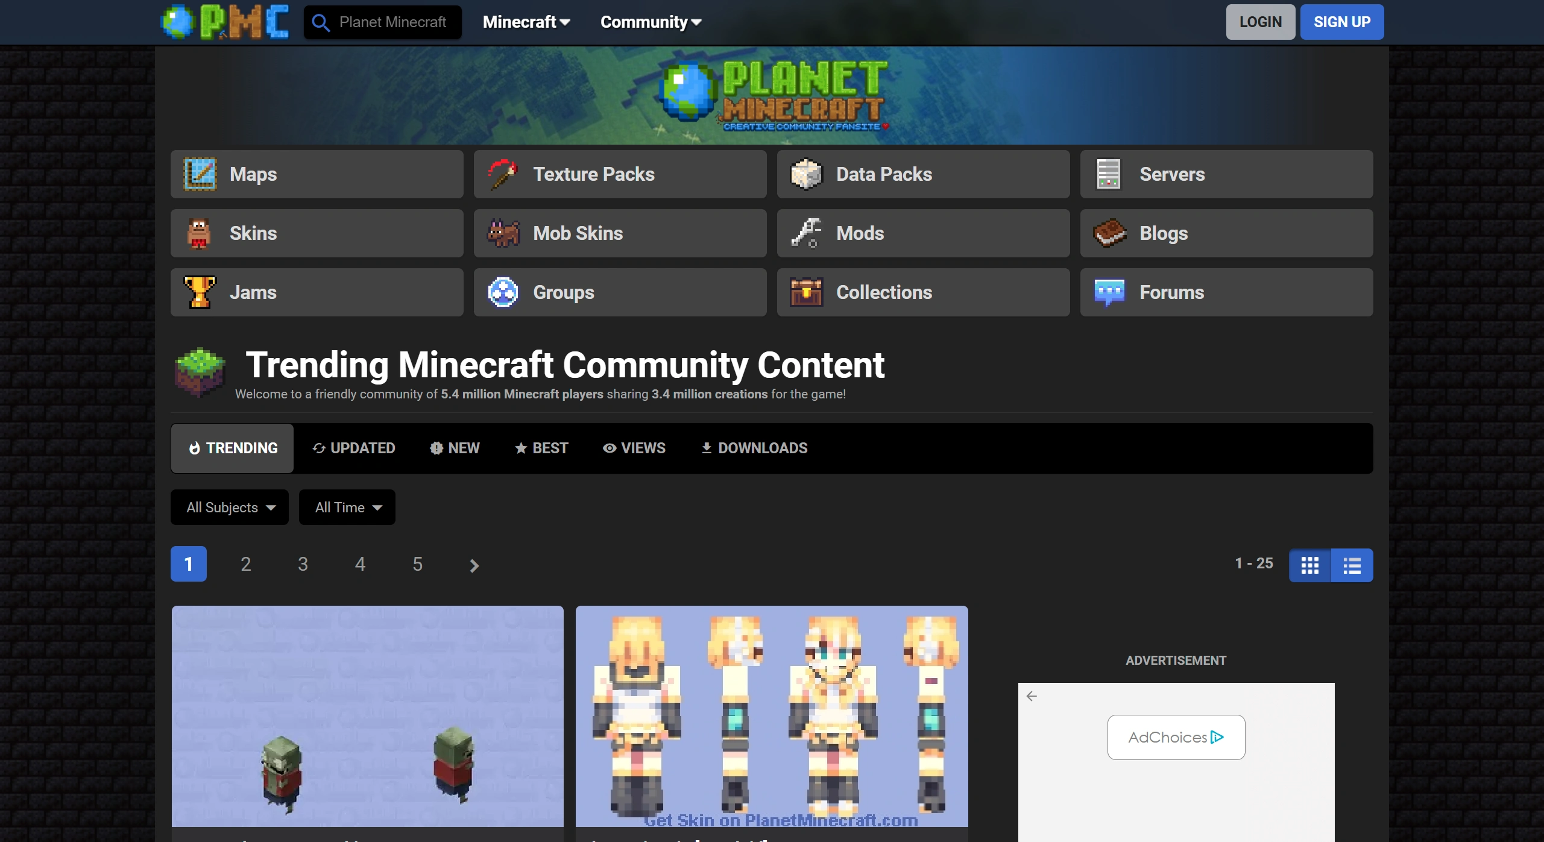Open the zombie mob skin thumbnail
Image resolution: width=1544 pixels, height=842 pixels.
[x=368, y=717]
